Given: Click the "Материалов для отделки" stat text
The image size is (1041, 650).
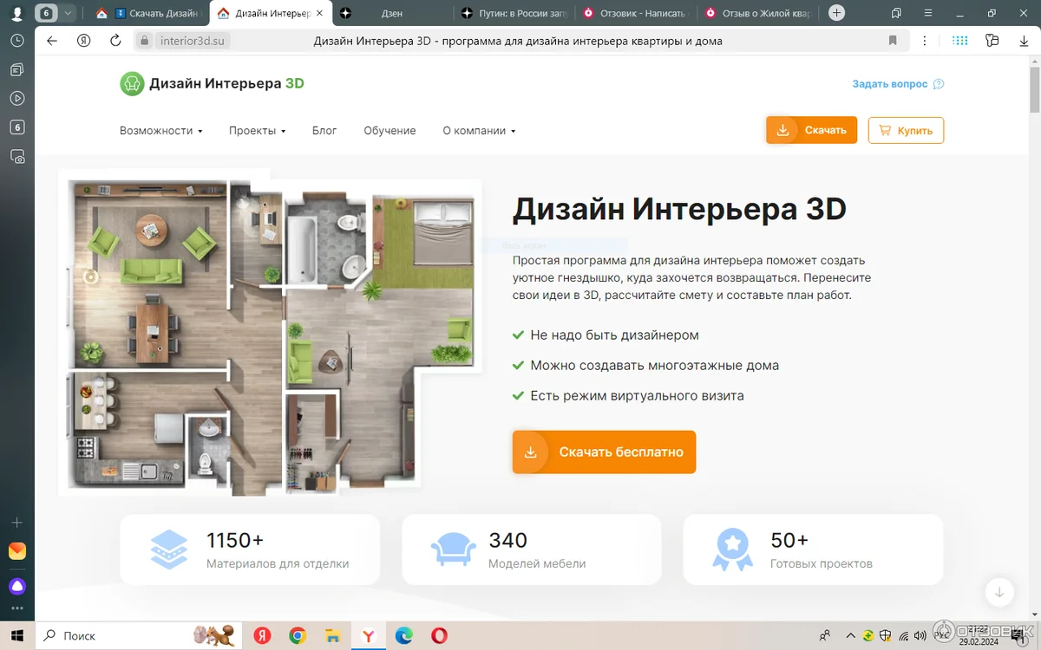Looking at the screenshot, I should (x=278, y=563).
